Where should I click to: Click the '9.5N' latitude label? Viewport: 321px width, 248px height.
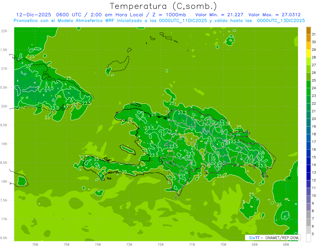pos(4,125)
